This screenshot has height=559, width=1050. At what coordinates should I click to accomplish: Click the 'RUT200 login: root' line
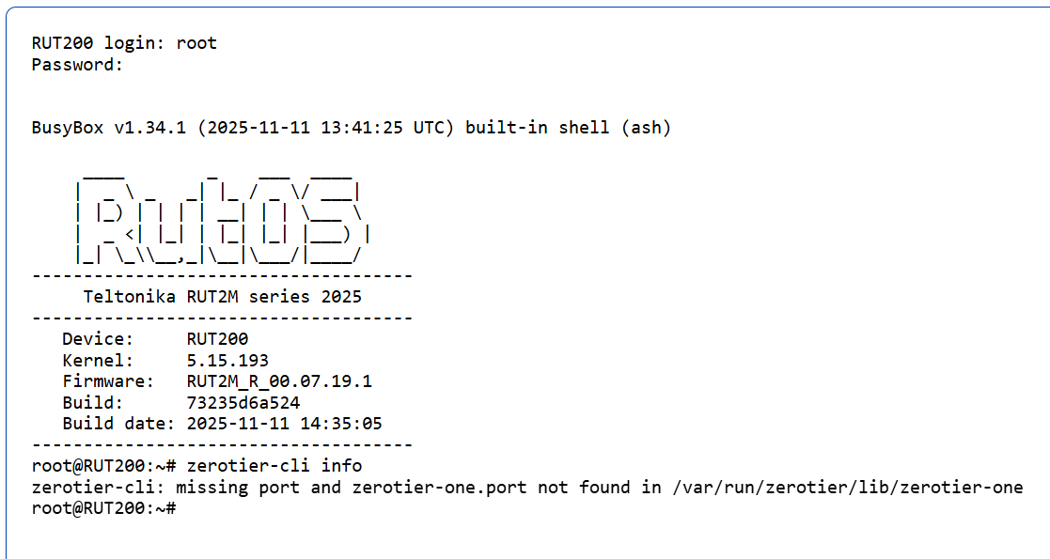[124, 43]
